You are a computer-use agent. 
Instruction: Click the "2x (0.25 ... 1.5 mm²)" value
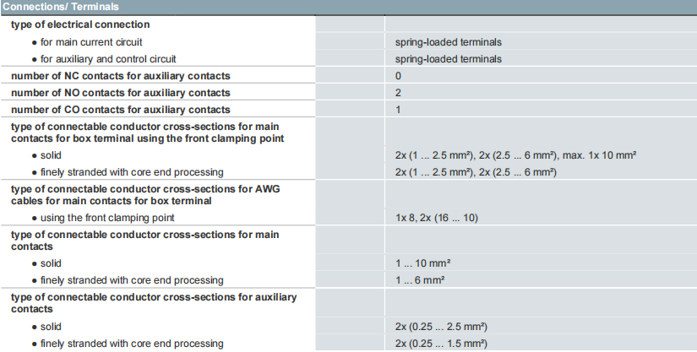pos(441,344)
